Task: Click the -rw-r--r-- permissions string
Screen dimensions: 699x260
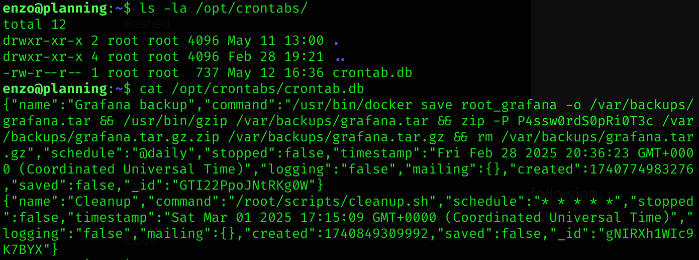Action: (43, 72)
